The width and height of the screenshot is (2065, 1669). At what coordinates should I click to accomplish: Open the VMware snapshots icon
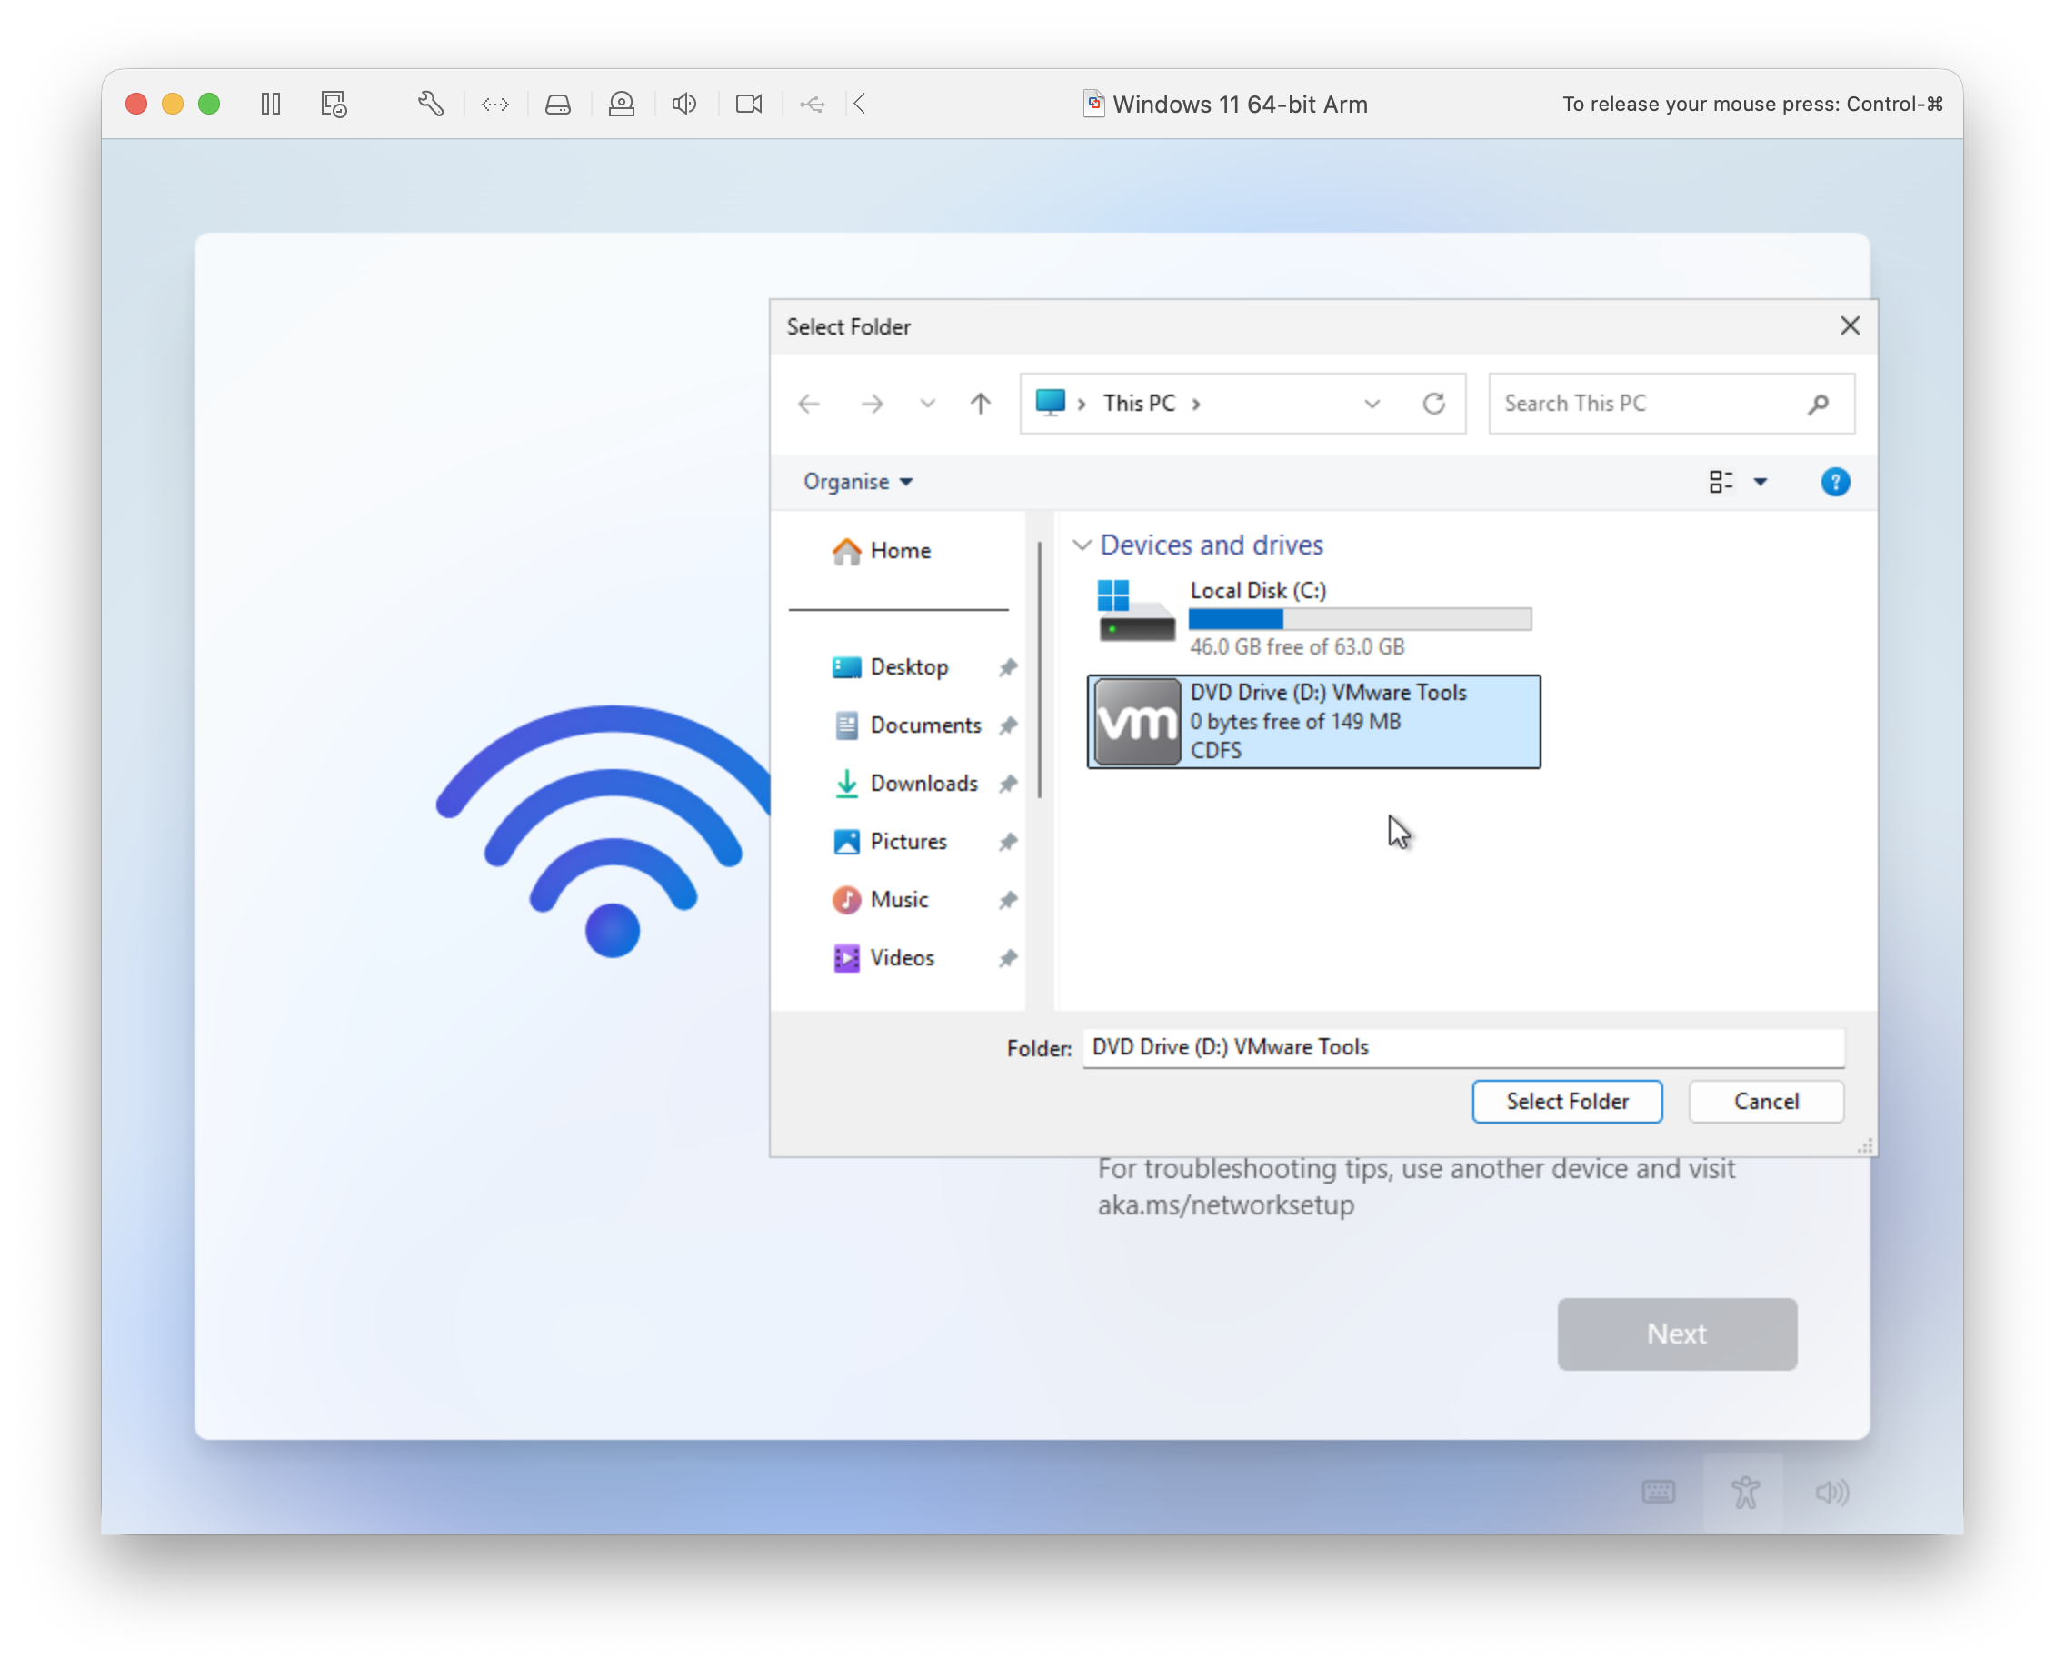pos(334,104)
